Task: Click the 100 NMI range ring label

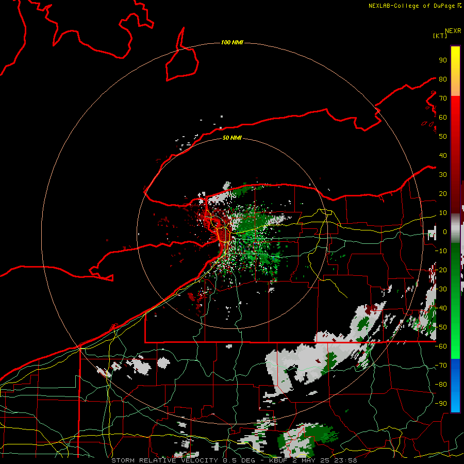Action: point(233,42)
